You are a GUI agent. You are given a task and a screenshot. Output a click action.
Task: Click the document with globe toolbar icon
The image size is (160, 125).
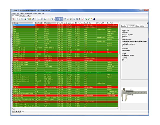click(77, 19)
